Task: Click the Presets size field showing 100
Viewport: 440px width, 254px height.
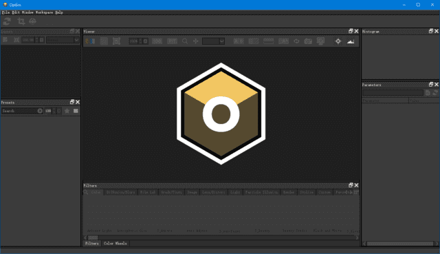Action: pyautogui.click(x=48, y=111)
